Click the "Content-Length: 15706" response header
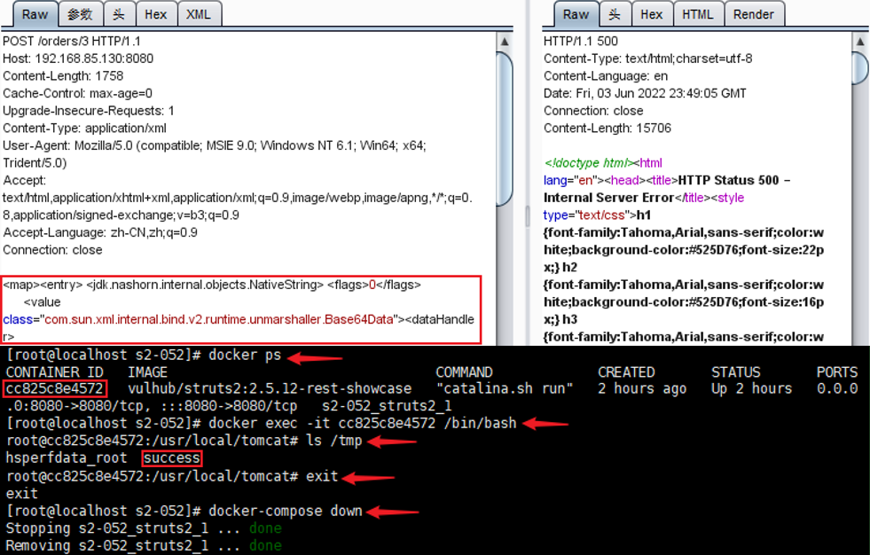870x555 pixels. tap(607, 128)
